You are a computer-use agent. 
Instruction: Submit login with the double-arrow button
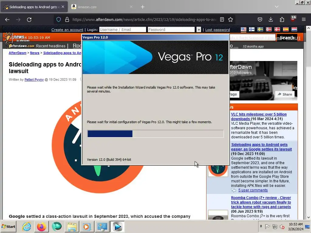(199, 29)
